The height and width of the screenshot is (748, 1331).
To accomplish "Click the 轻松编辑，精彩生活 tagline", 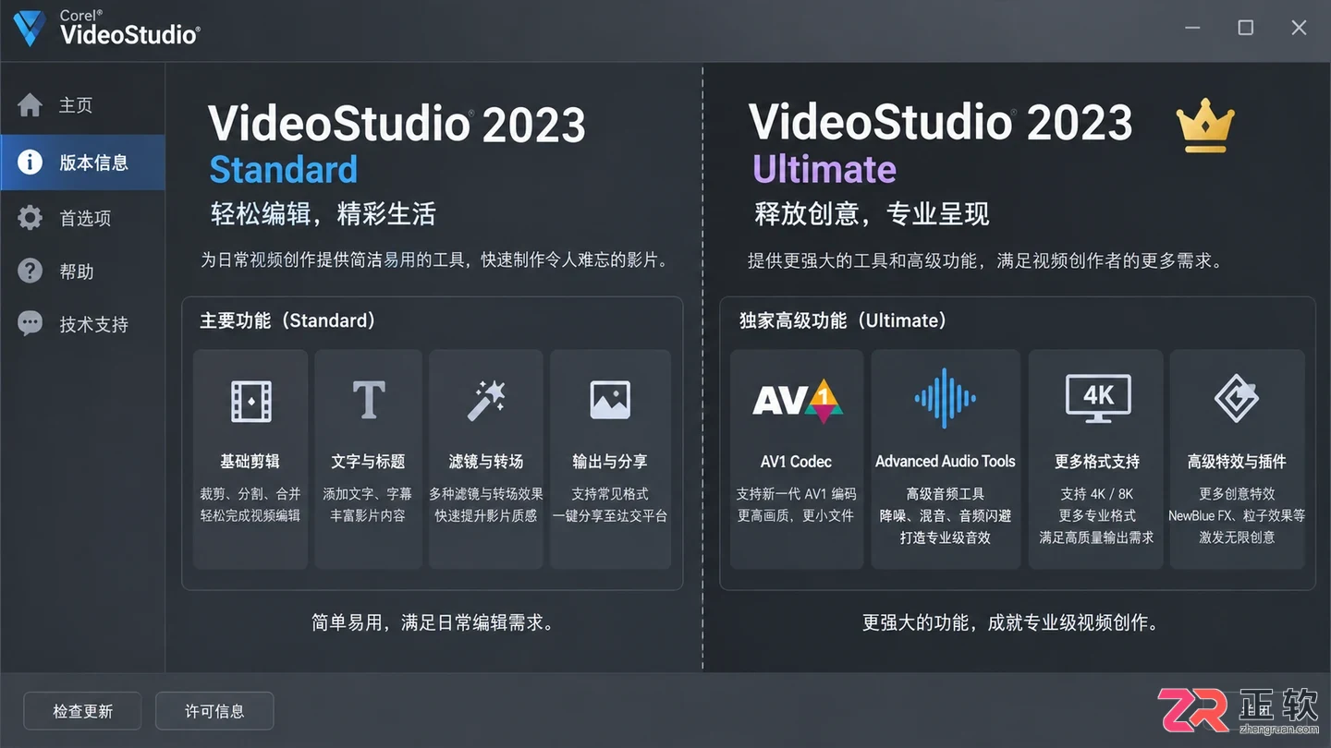I will (x=324, y=214).
